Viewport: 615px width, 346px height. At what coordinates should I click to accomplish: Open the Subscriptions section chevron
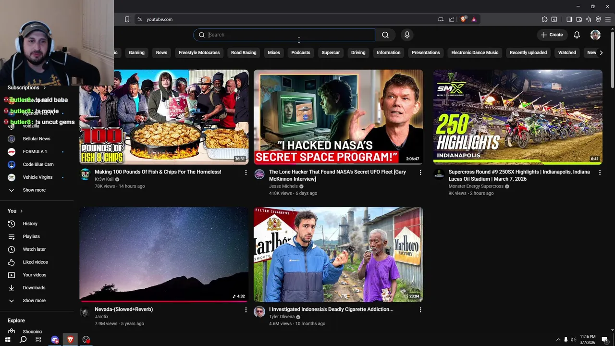pyautogui.click(x=44, y=88)
